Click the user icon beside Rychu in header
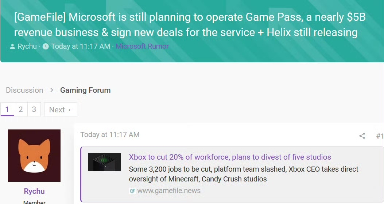This screenshot has width=384, height=204. pyautogui.click(x=12, y=46)
